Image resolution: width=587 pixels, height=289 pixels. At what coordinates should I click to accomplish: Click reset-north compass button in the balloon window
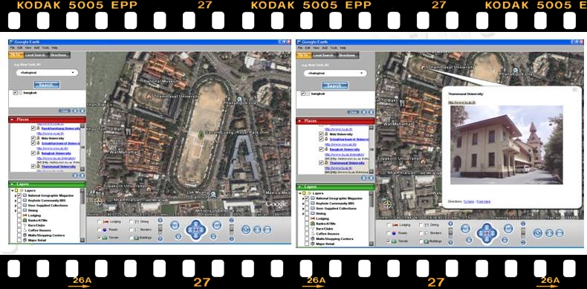(538, 233)
